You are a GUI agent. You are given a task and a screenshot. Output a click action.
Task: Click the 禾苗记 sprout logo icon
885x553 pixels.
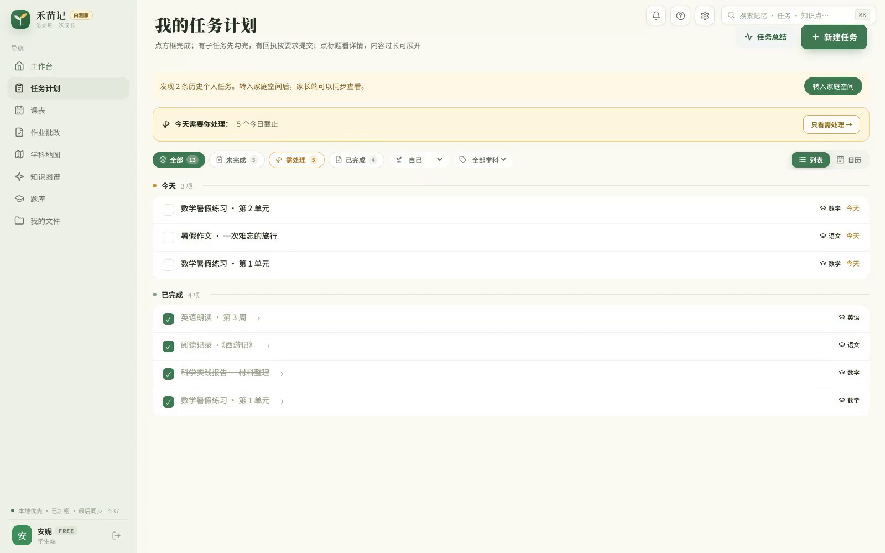20,19
